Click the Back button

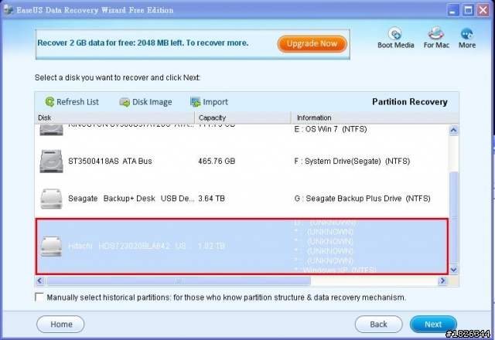(x=378, y=325)
